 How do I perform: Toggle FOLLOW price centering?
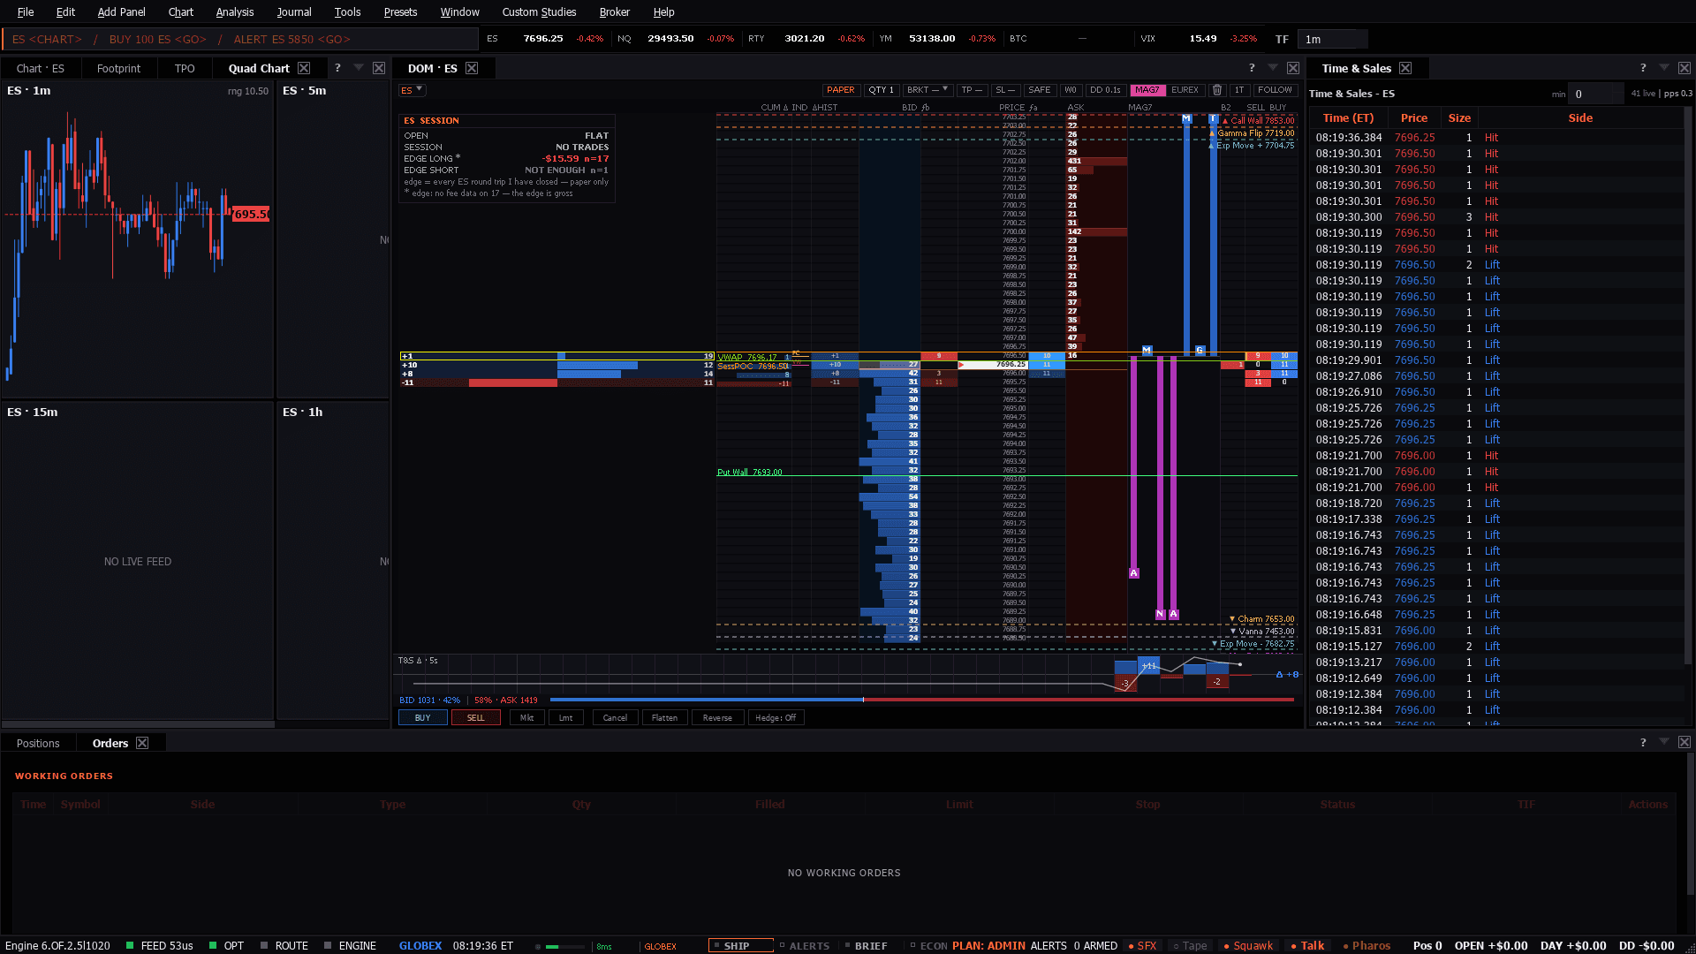click(1275, 90)
